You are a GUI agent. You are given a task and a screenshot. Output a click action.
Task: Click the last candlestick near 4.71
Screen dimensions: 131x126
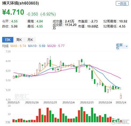click(x=121, y=97)
